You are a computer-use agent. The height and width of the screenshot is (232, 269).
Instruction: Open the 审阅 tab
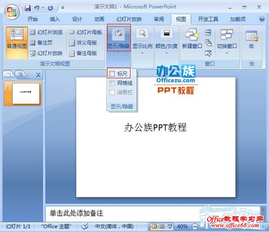(x=159, y=19)
